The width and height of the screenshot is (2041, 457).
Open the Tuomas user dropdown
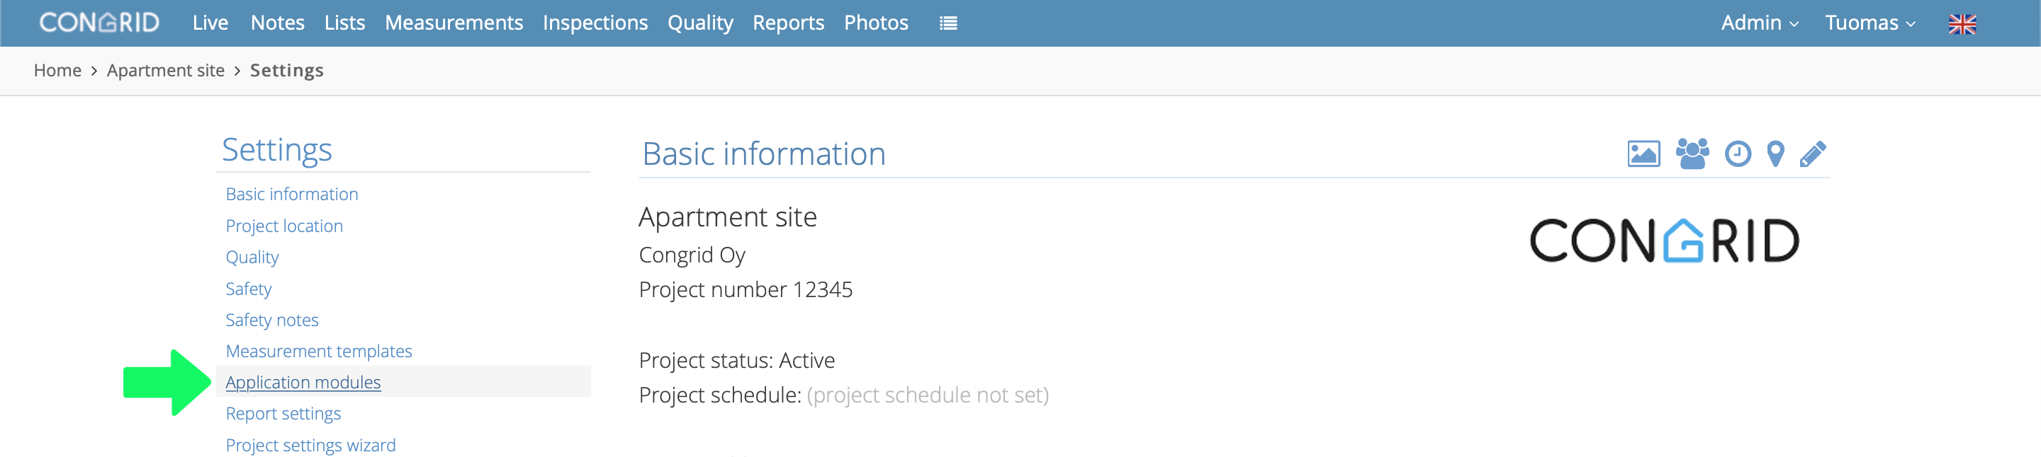point(1870,23)
